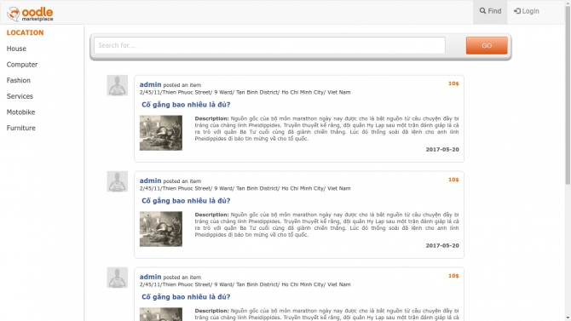Viewport: 571px width, 321px height.
Task: Select the Motobike category
Action: click(x=20, y=112)
